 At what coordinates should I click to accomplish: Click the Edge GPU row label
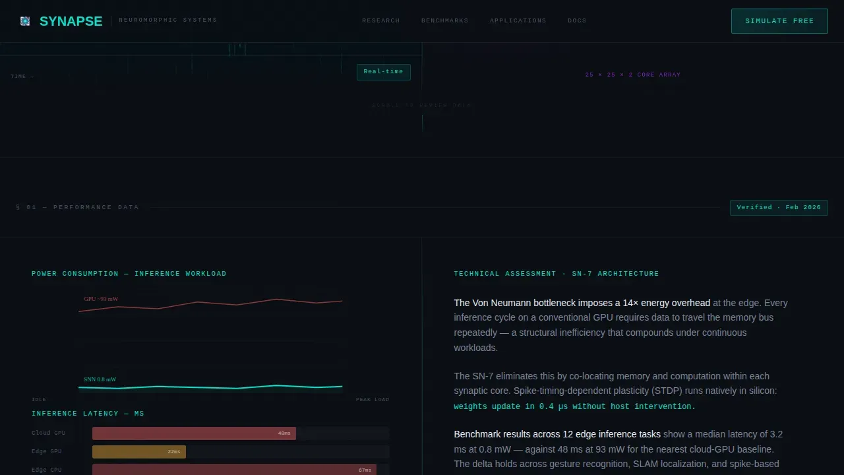tap(47, 452)
